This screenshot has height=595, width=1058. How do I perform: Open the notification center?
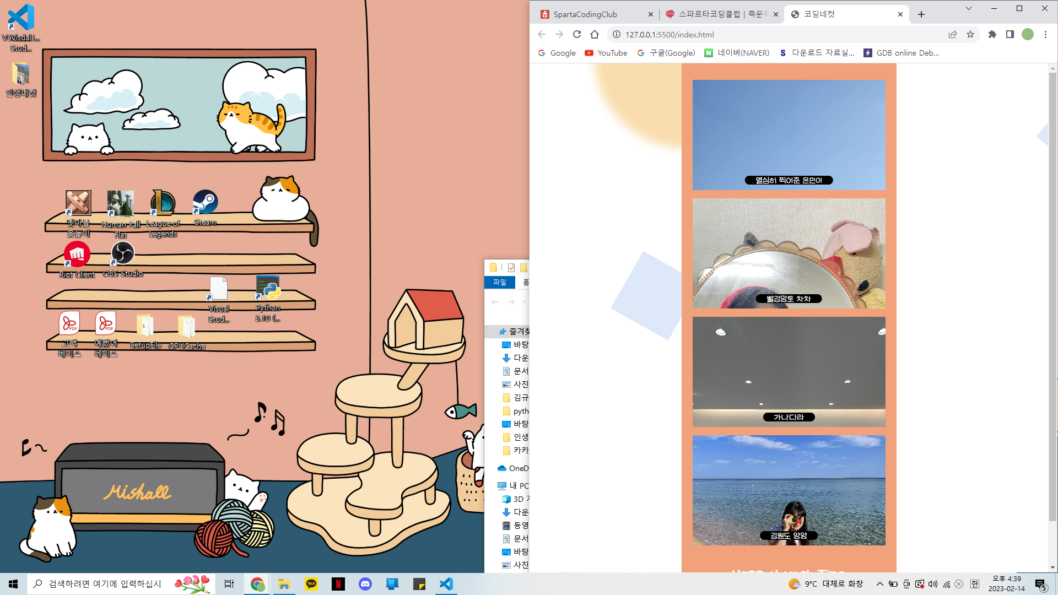click(1040, 585)
